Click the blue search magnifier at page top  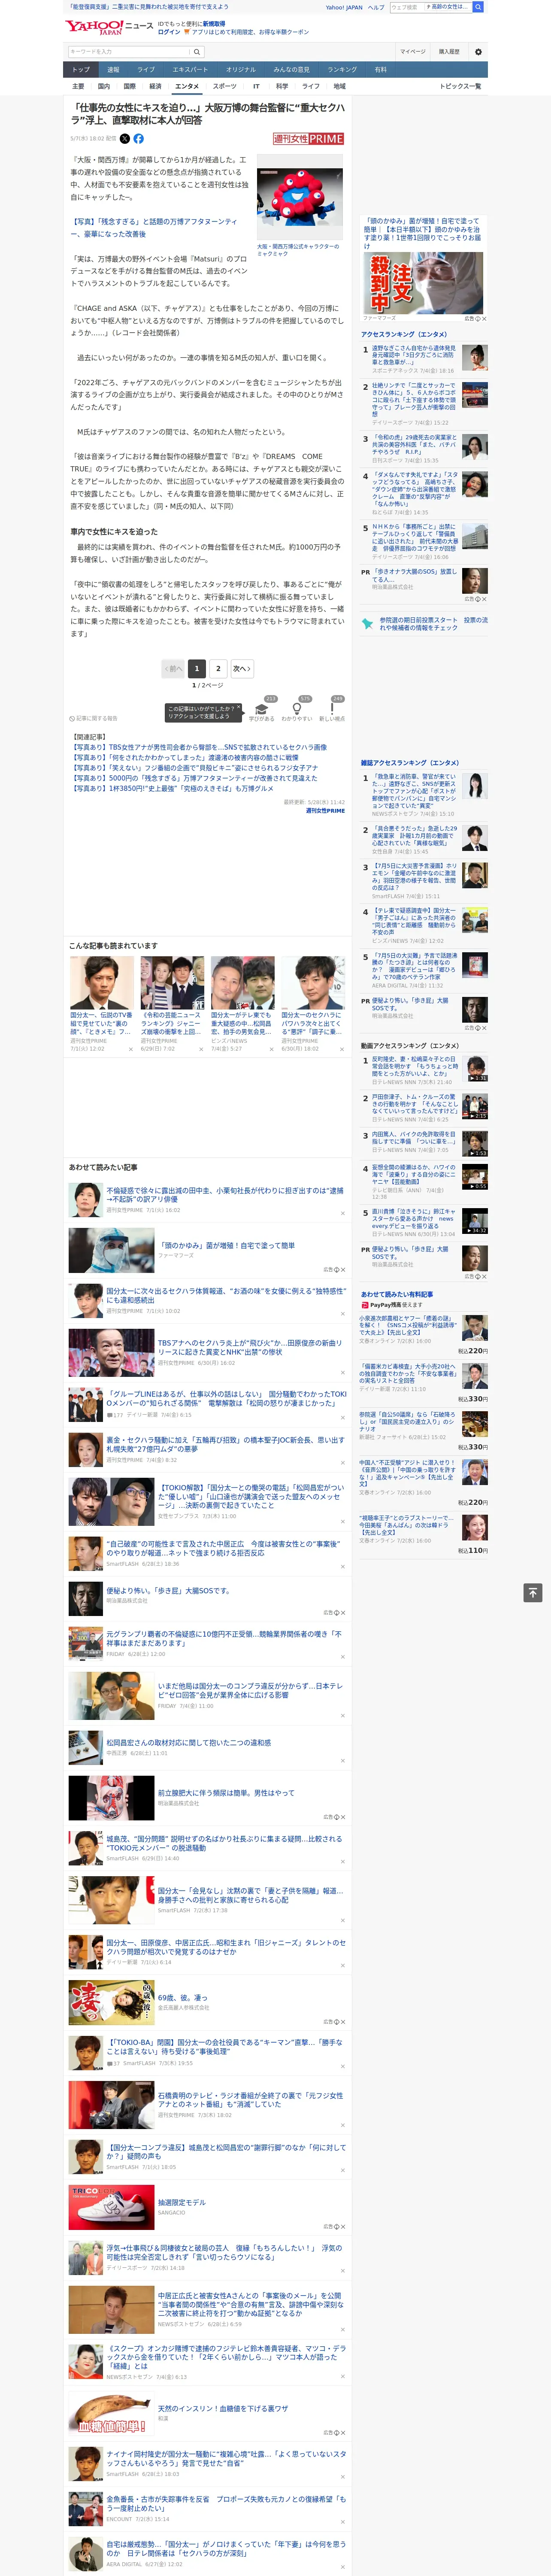478,7
